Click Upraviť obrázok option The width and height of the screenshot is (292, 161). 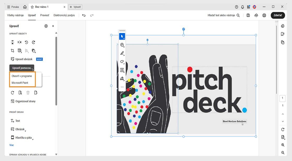[x=22, y=59]
